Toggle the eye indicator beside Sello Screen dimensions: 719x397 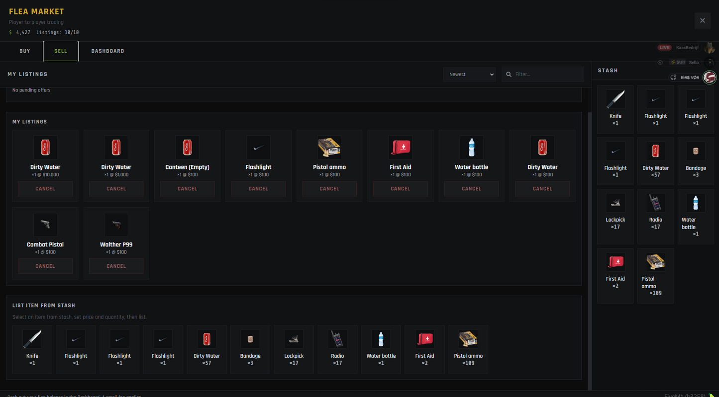(x=660, y=62)
